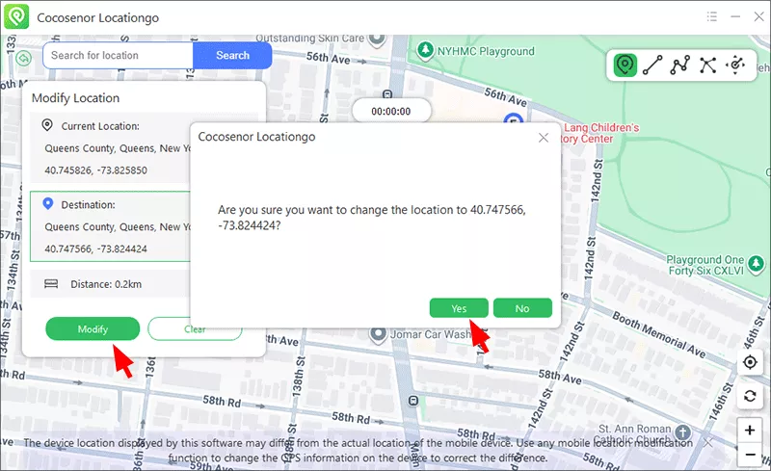
Task: Select the multi-spot route mode icon
Action: tap(680, 65)
